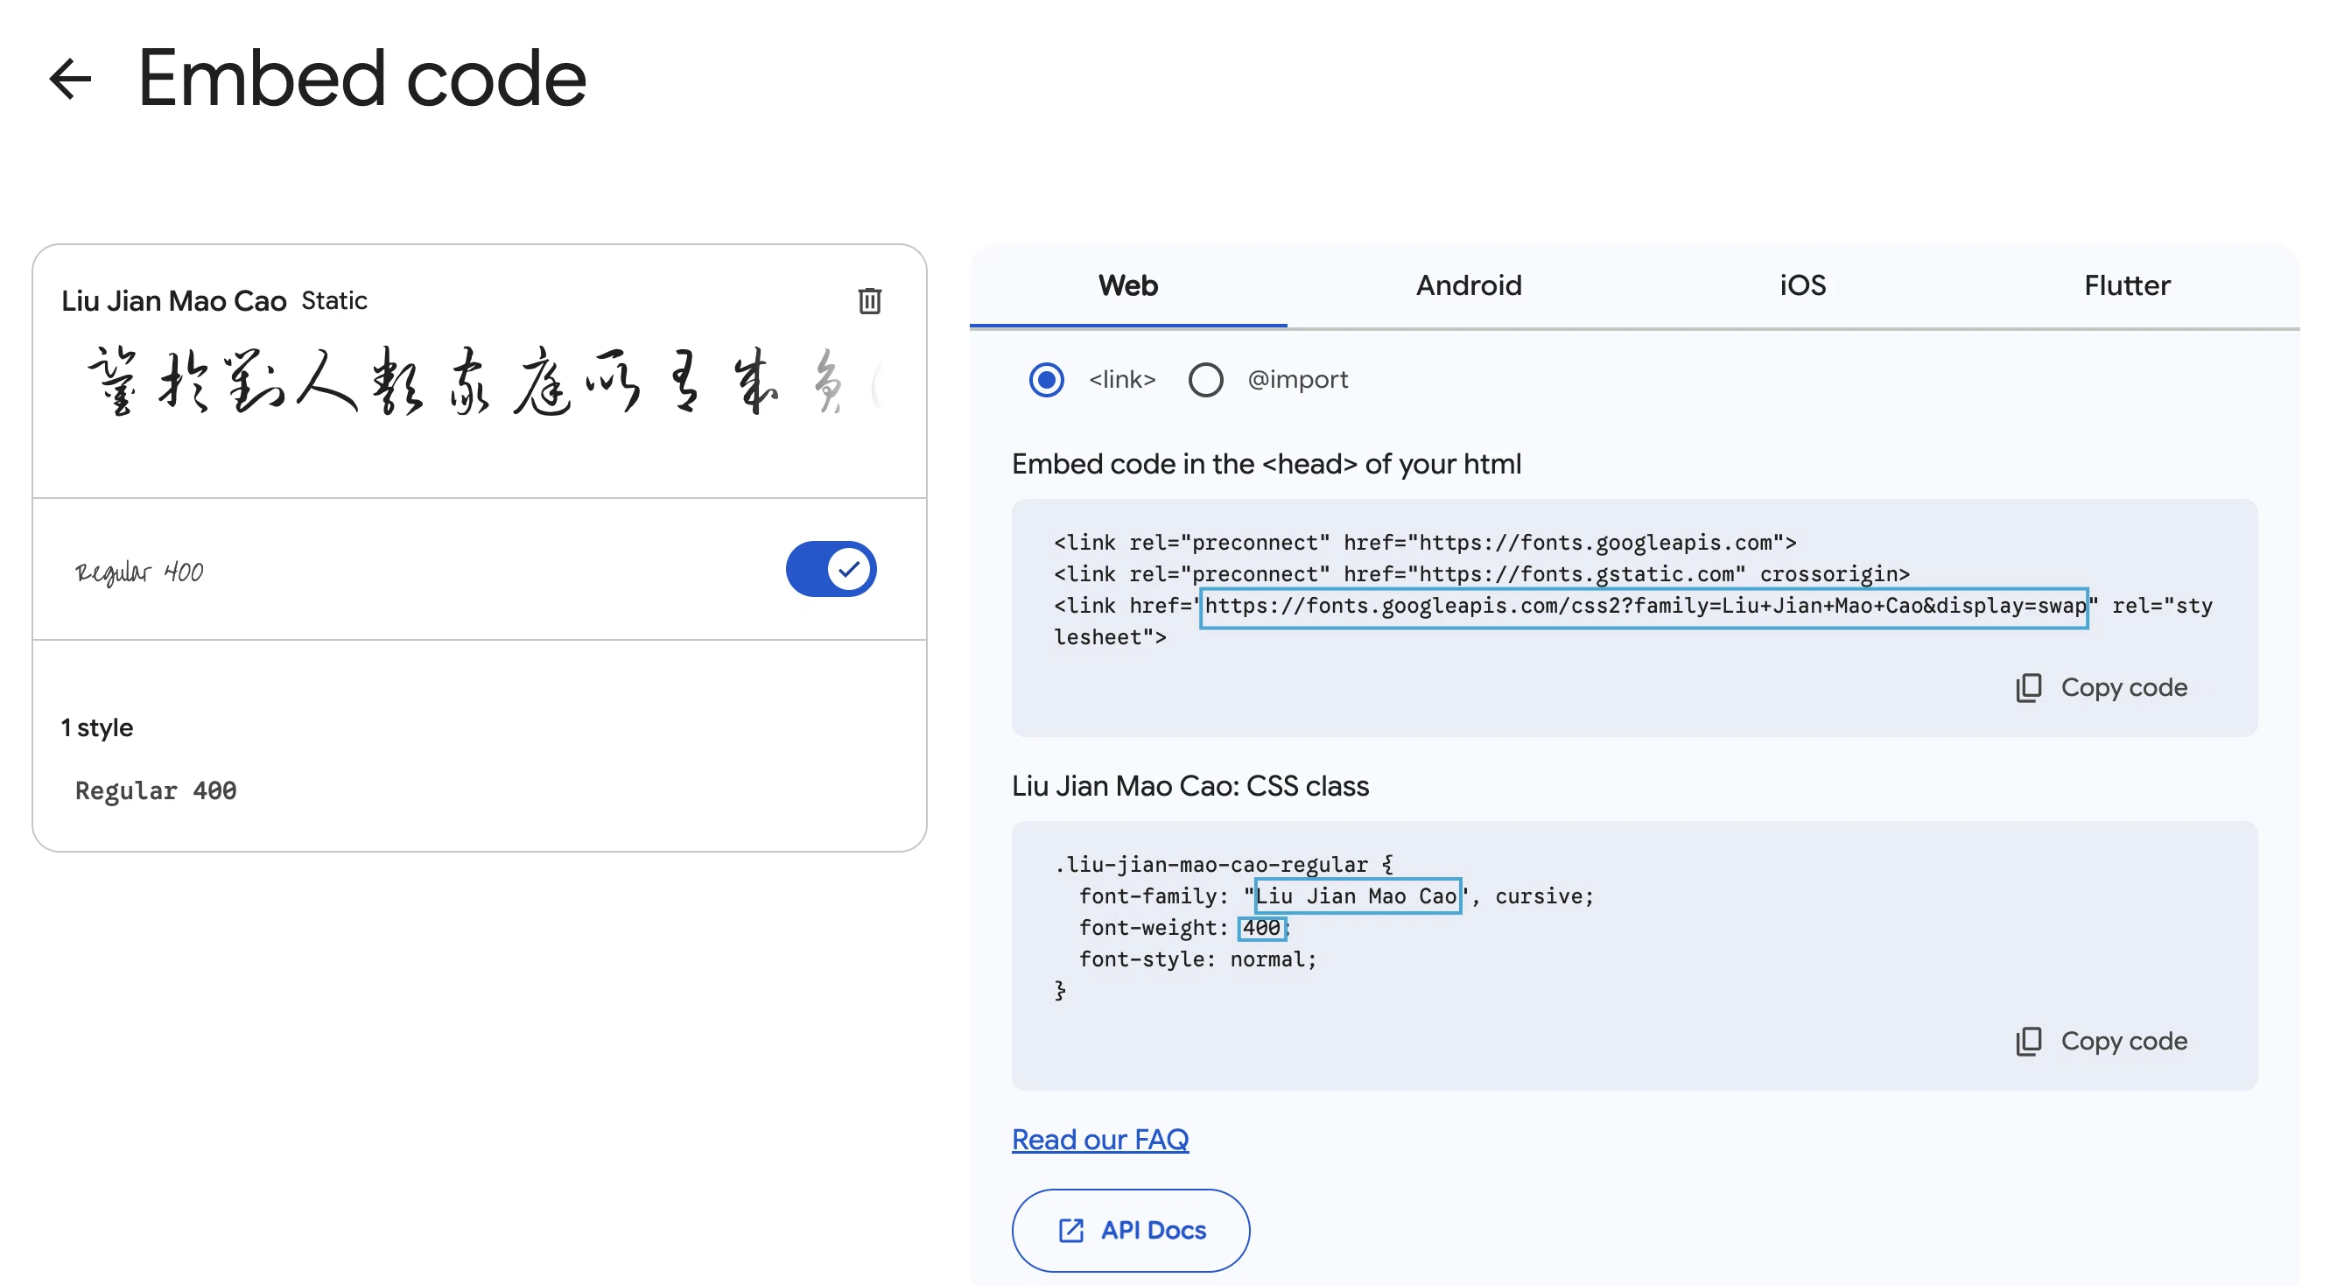Select the @import radio option

pos(1204,379)
